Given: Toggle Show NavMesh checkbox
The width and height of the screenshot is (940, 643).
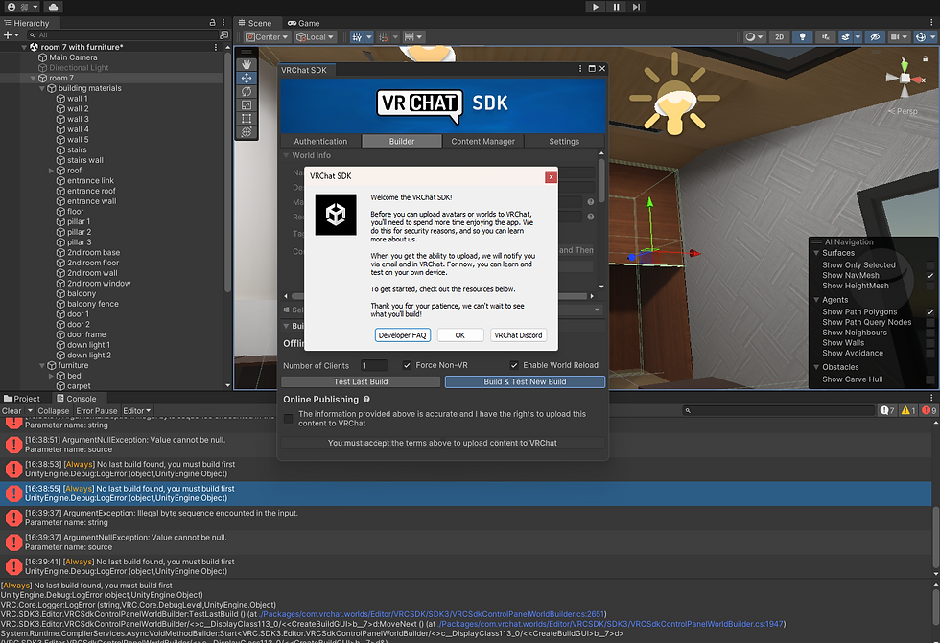Looking at the screenshot, I should click(x=929, y=276).
